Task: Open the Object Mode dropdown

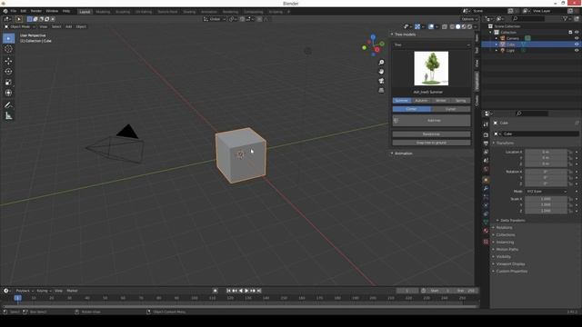Action: tap(20, 26)
